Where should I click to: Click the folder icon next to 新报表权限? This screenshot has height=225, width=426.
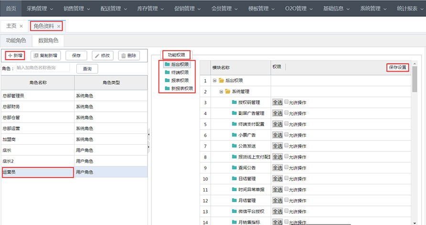pos(167,88)
